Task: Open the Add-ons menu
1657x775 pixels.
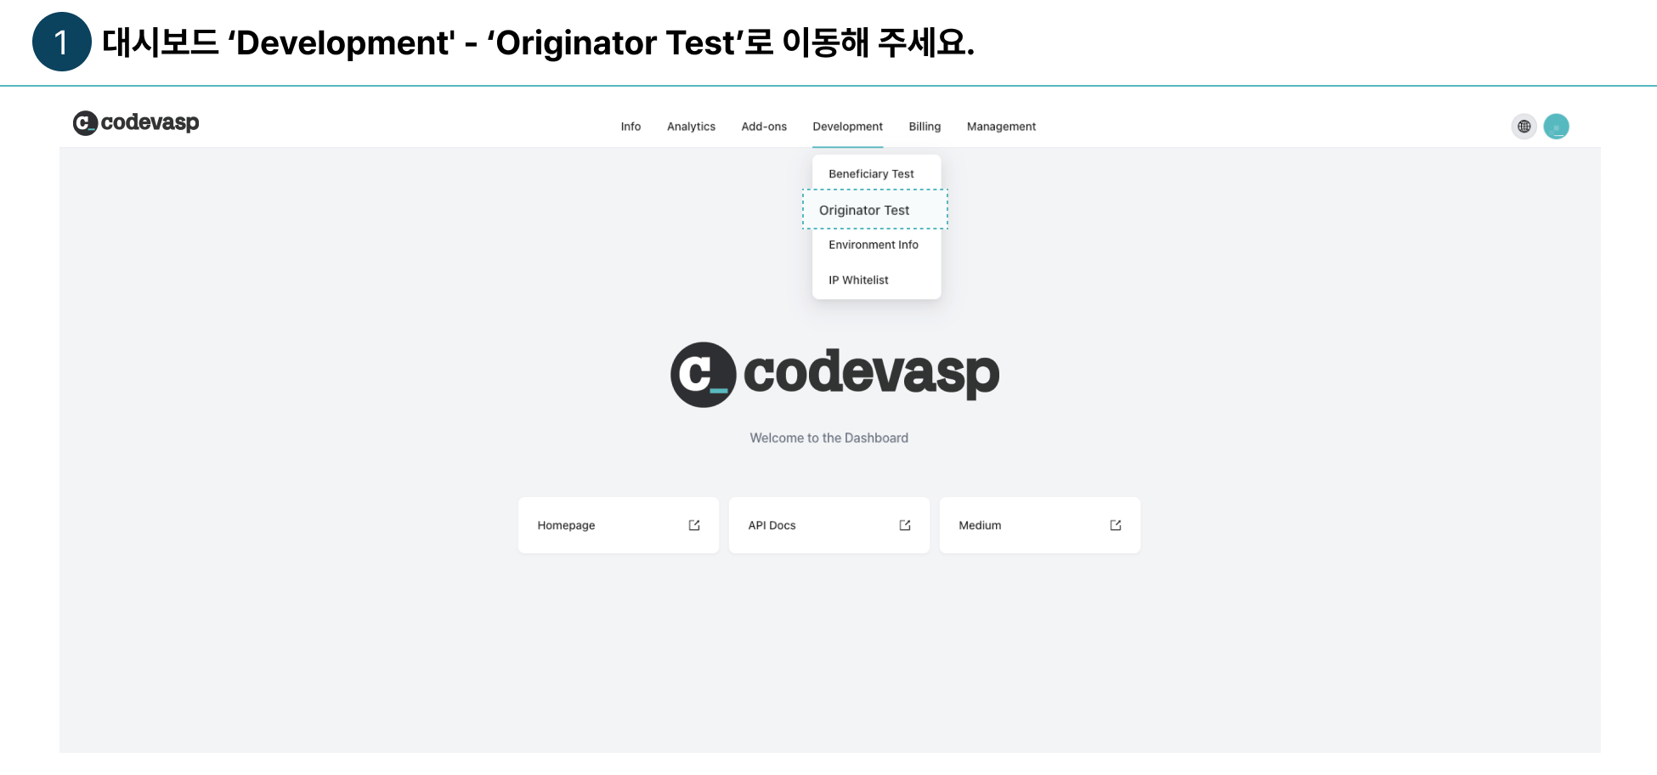Action: coord(764,127)
